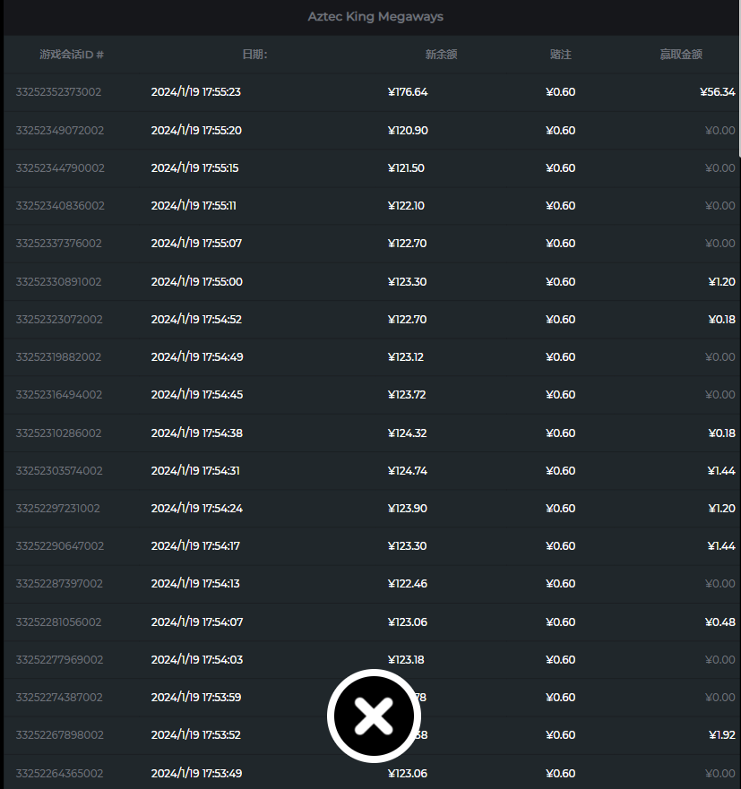Open session ID 33252274387002
Image resolution: width=741 pixels, height=789 pixels.
click(x=59, y=698)
